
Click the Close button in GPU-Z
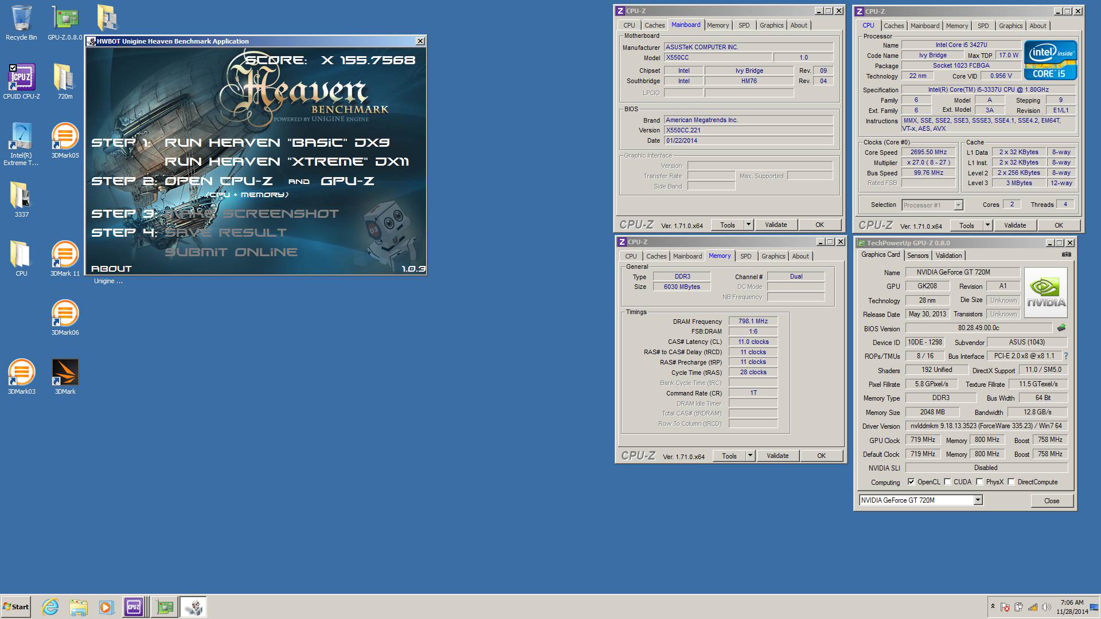1052,500
